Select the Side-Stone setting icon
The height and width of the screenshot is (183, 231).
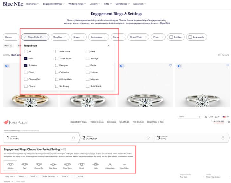(53, 166)
